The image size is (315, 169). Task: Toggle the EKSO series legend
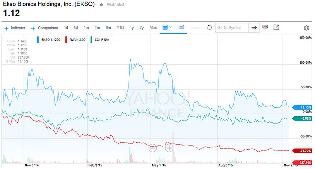(x=50, y=39)
